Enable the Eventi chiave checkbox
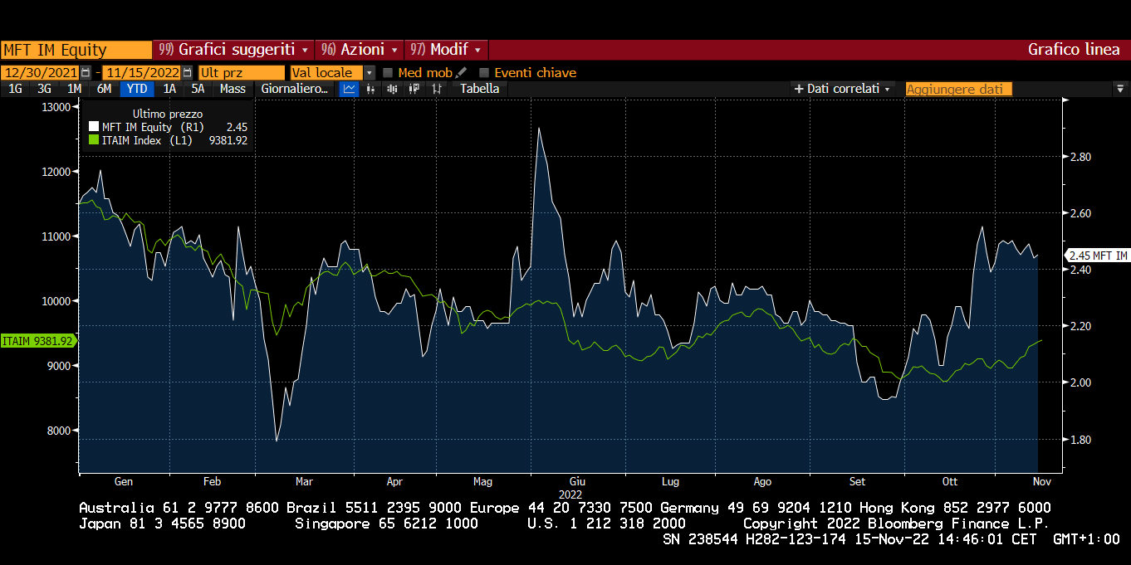This screenshot has width=1131, height=565. pyautogui.click(x=484, y=73)
